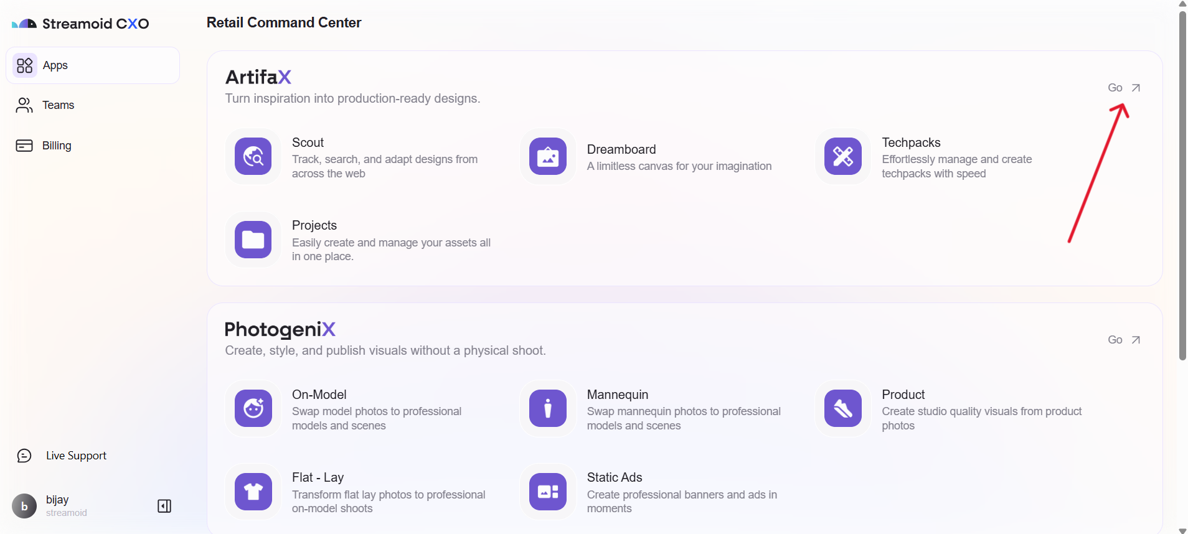Open Billing in the sidebar
Image resolution: width=1188 pixels, height=534 pixels.
[56, 146]
